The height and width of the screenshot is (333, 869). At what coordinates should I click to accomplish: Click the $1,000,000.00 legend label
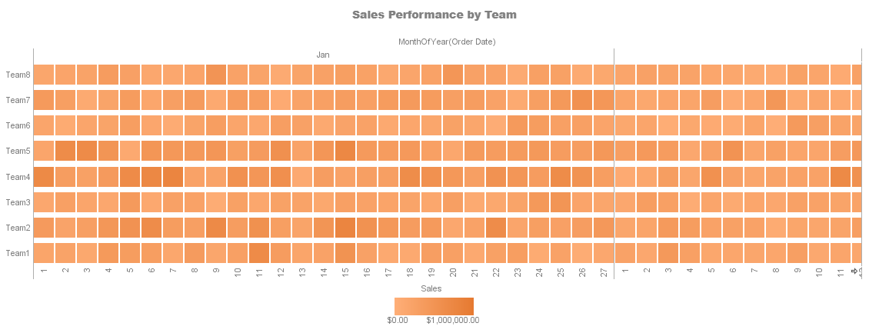453,320
